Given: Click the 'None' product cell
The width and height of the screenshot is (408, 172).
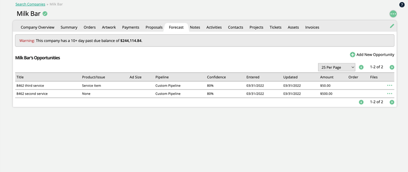Looking at the screenshot, I should click(x=86, y=94).
